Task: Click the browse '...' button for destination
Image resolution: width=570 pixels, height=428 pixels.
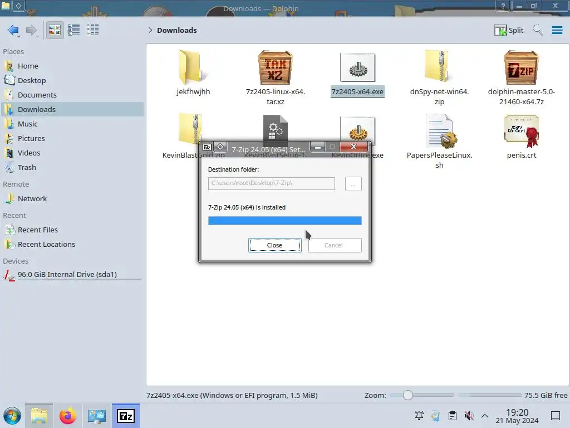Action: point(353,184)
